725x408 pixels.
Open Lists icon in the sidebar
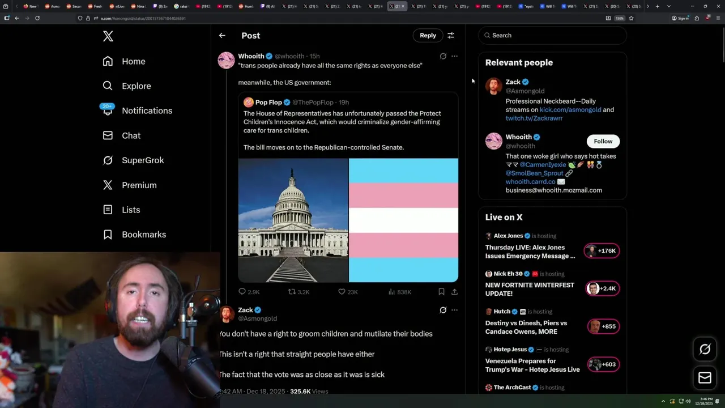[x=108, y=210]
